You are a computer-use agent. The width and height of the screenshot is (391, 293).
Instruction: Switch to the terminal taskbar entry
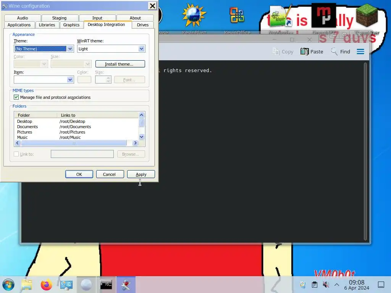106,285
